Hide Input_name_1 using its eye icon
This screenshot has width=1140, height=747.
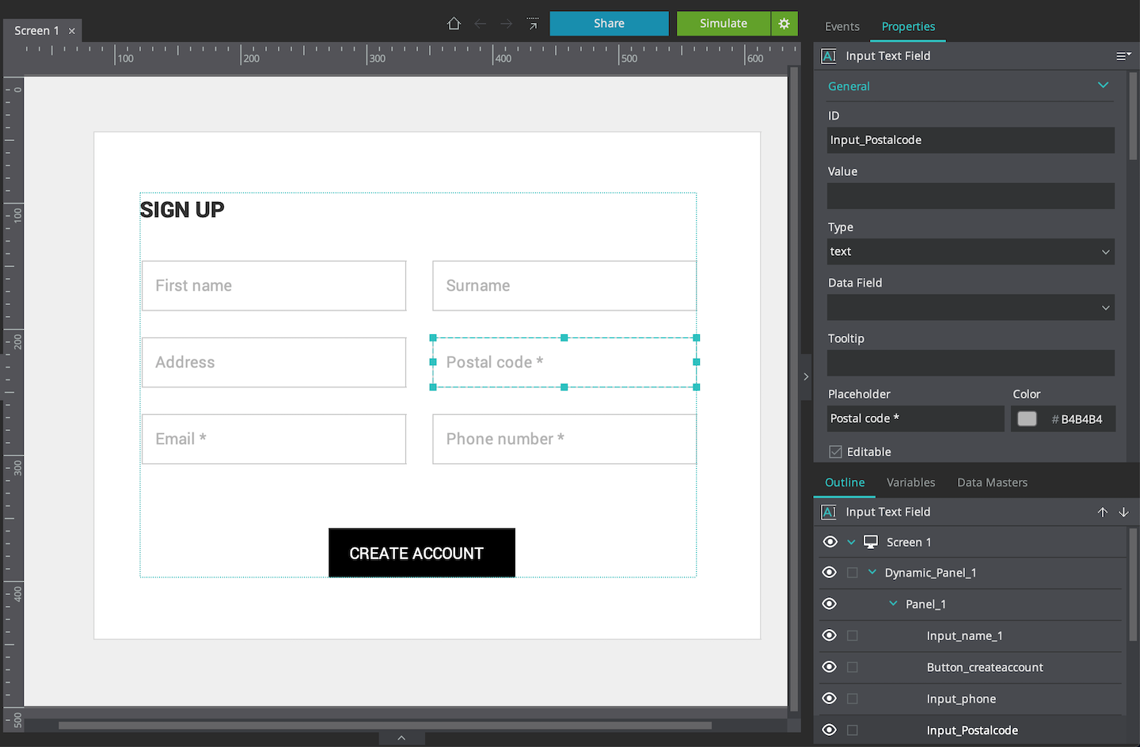click(829, 635)
